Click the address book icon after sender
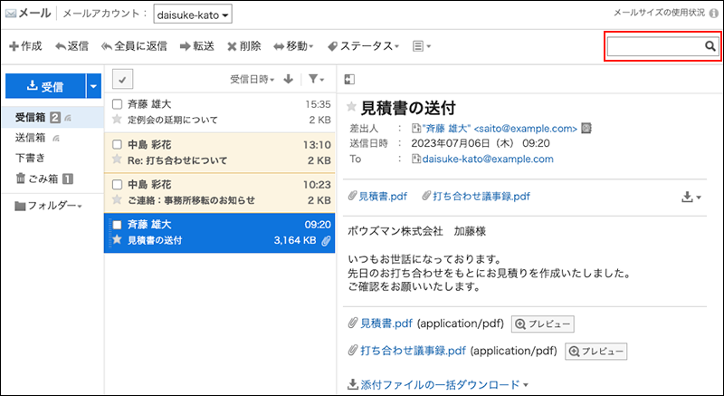Viewport: 724px width, 396px height. [586, 128]
